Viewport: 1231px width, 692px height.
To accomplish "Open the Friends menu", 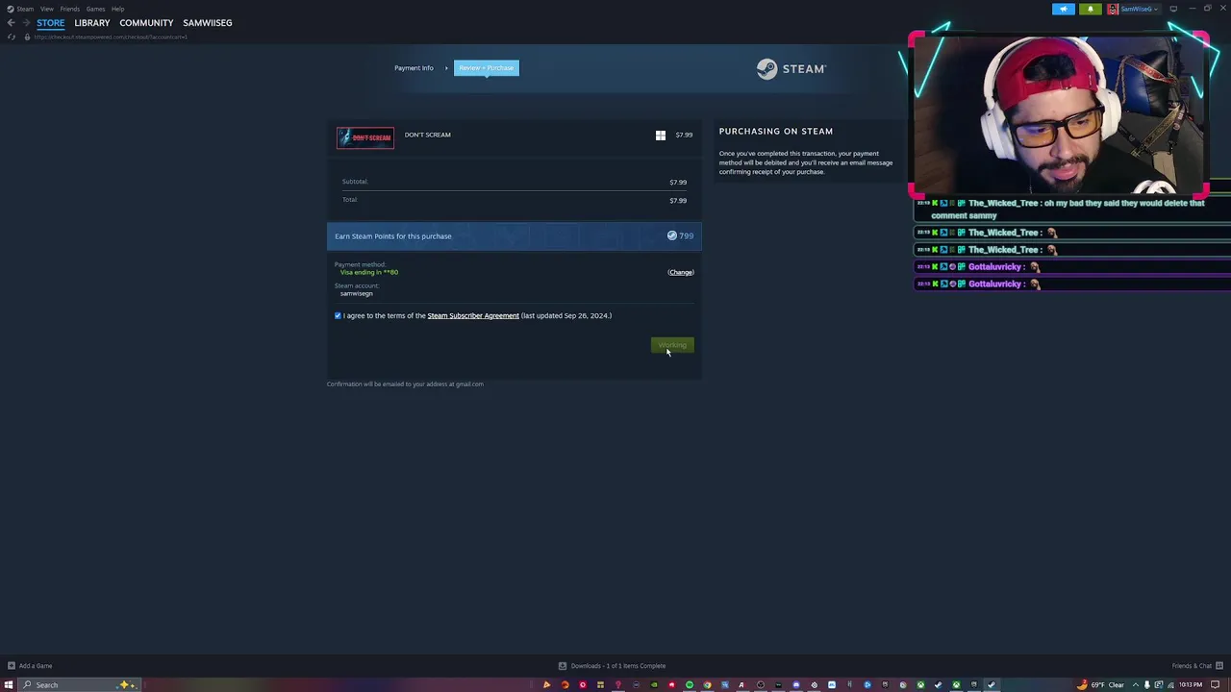I will coord(69,9).
